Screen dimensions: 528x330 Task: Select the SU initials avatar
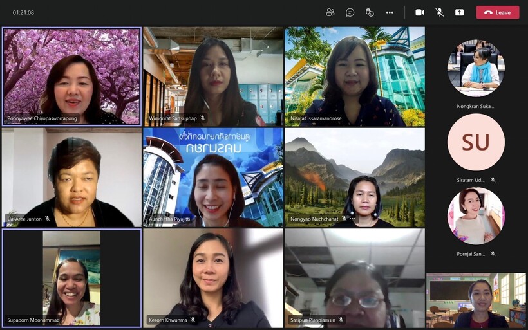click(x=476, y=142)
